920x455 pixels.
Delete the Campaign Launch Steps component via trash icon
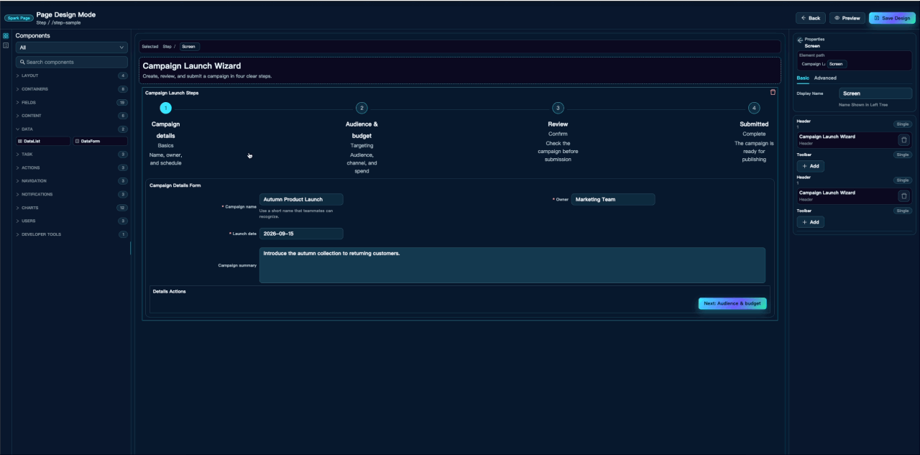(773, 92)
